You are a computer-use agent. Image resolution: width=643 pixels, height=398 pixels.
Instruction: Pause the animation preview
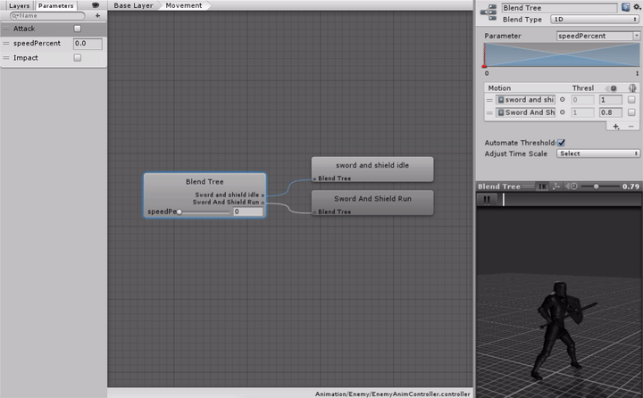pos(487,200)
